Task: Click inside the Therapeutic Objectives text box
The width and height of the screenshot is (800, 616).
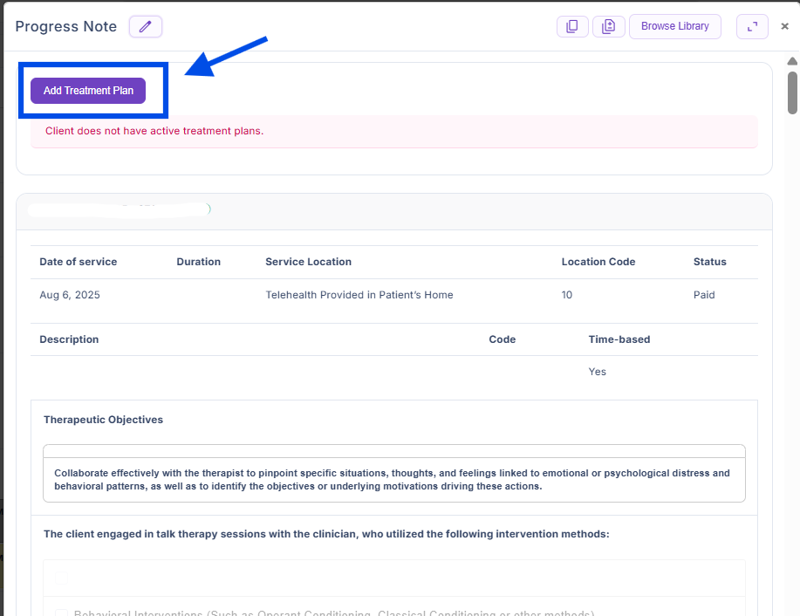Action: coord(393,479)
